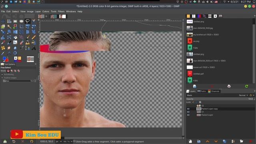
Task: Select the Text tool
Action: tap(34, 48)
